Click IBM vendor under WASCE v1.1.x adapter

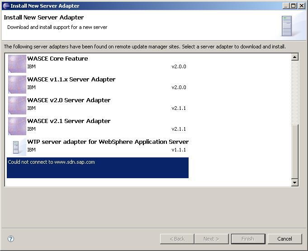[31, 87]
